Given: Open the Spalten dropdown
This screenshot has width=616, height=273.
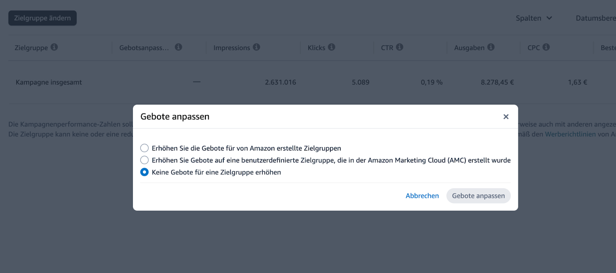Looking at the screenshot, I should pos(534,18).
